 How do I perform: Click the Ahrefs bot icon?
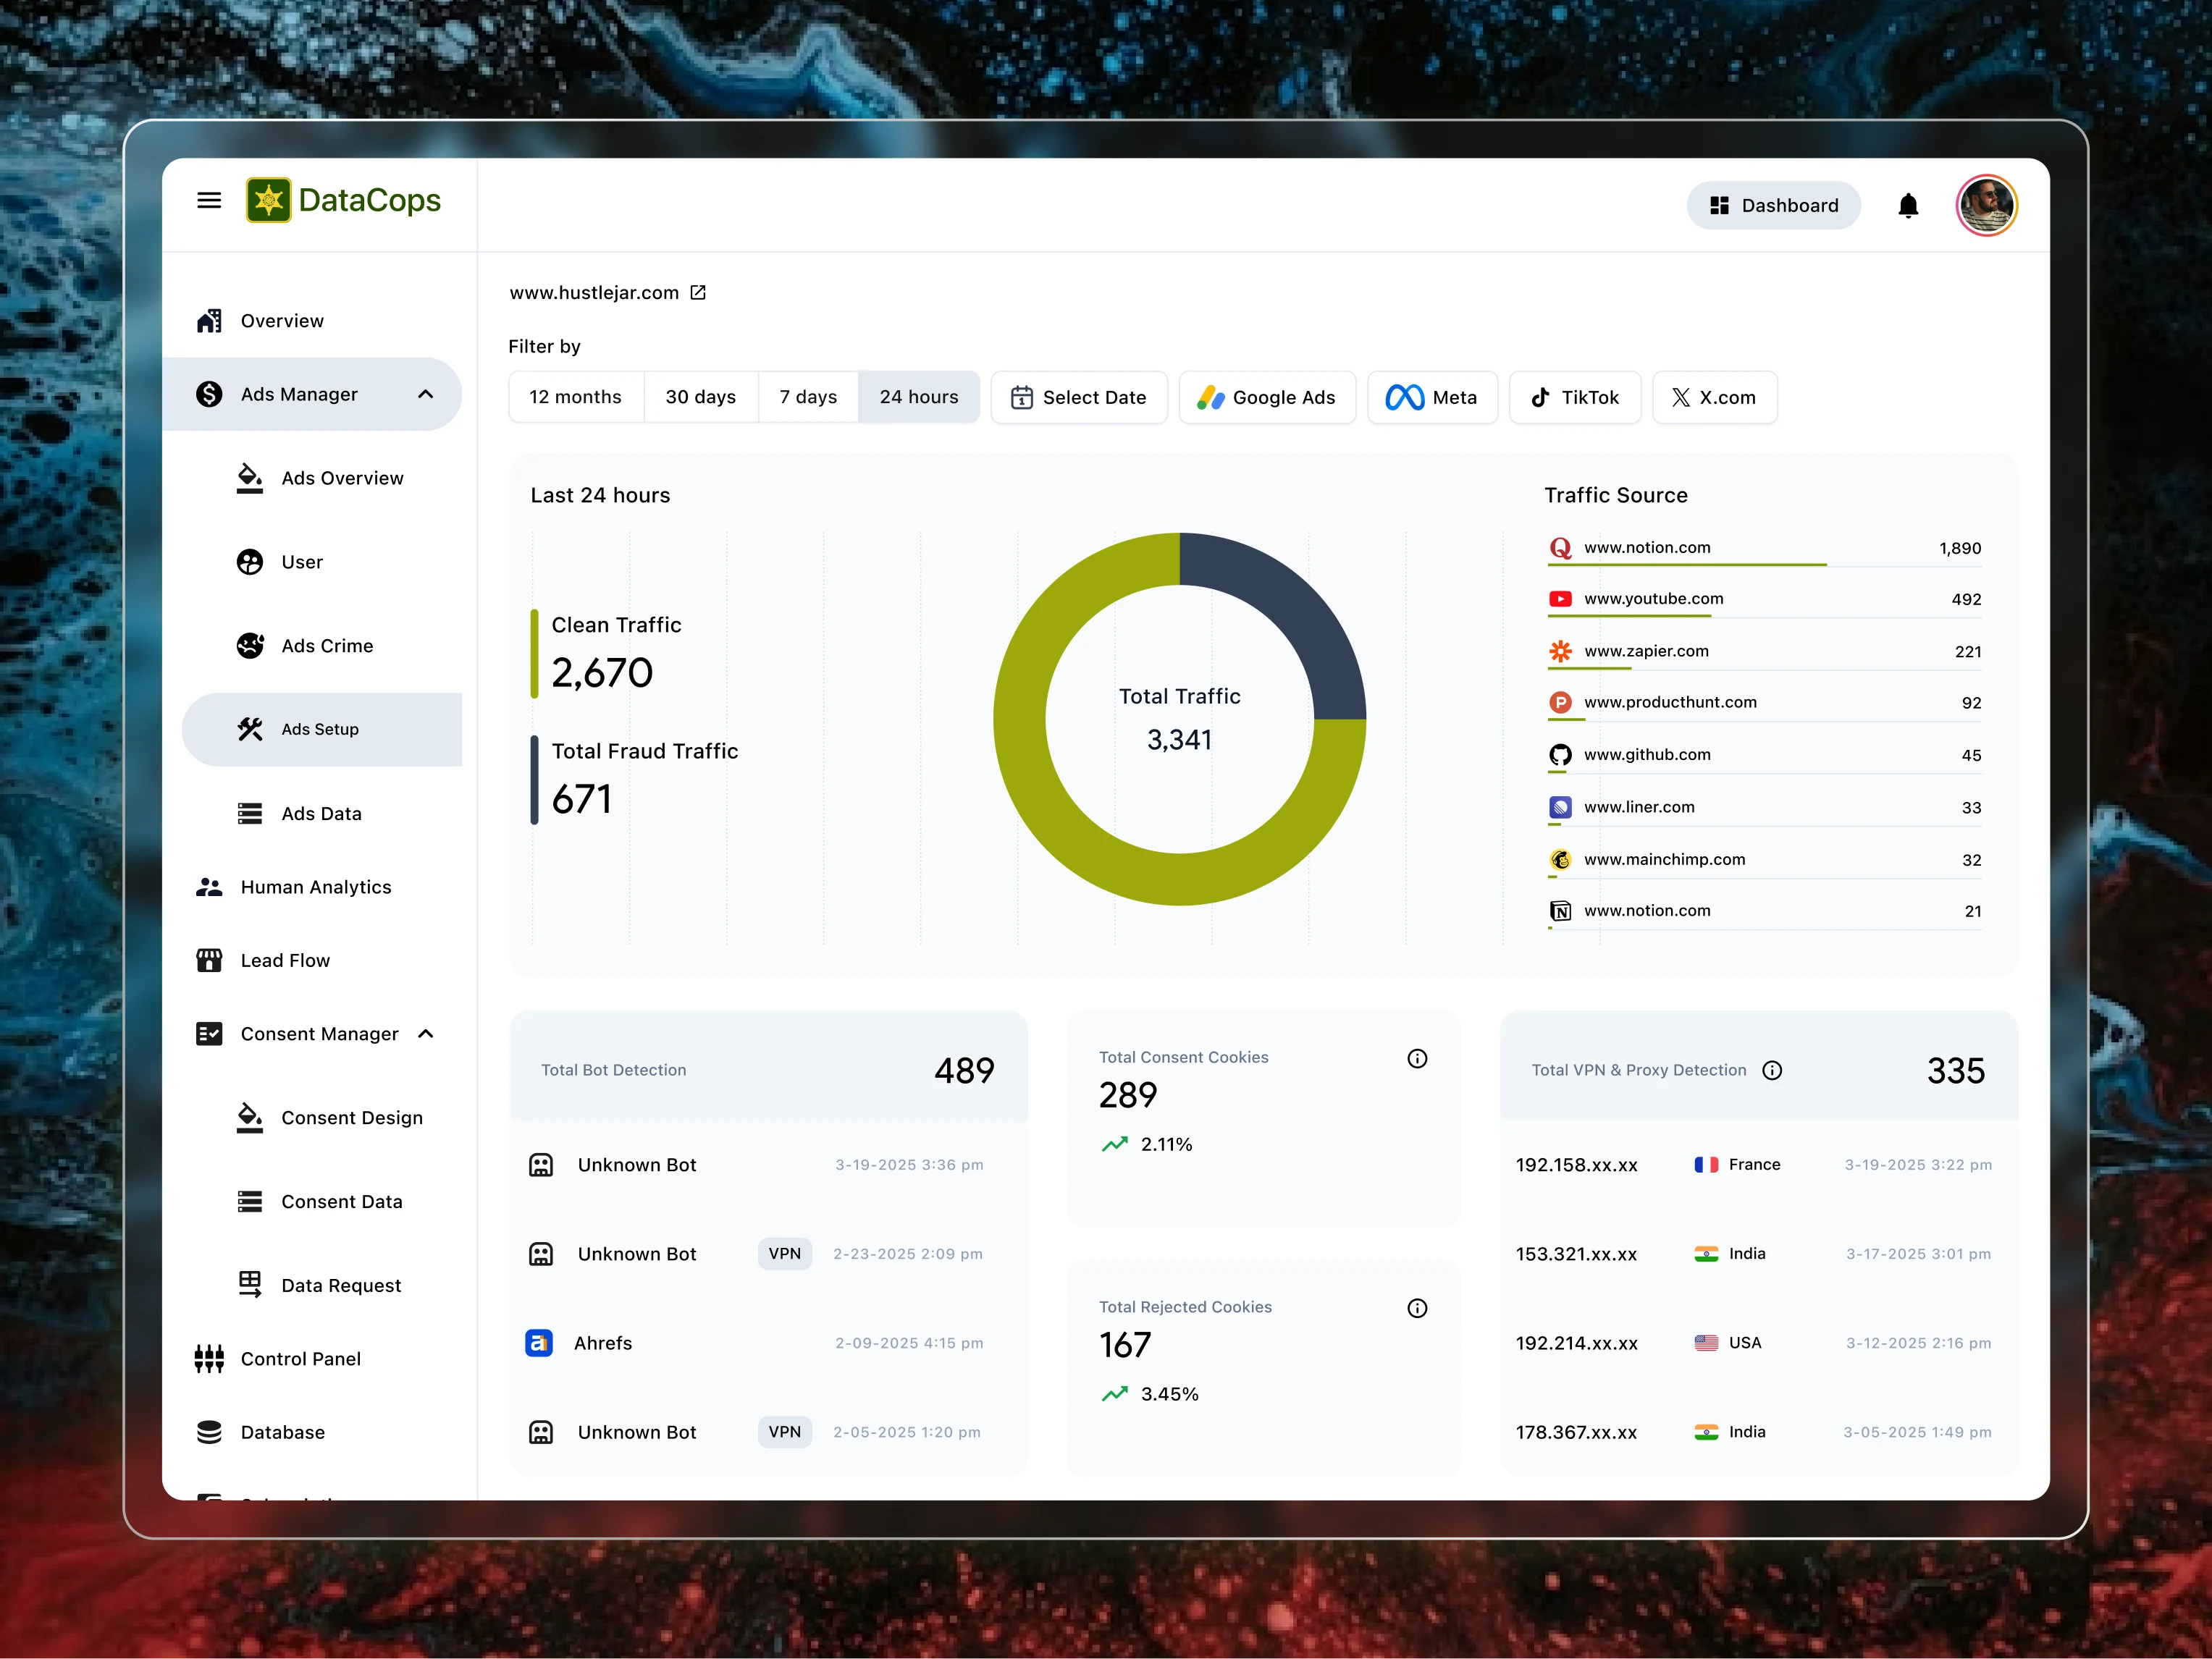click(539, 1343)
